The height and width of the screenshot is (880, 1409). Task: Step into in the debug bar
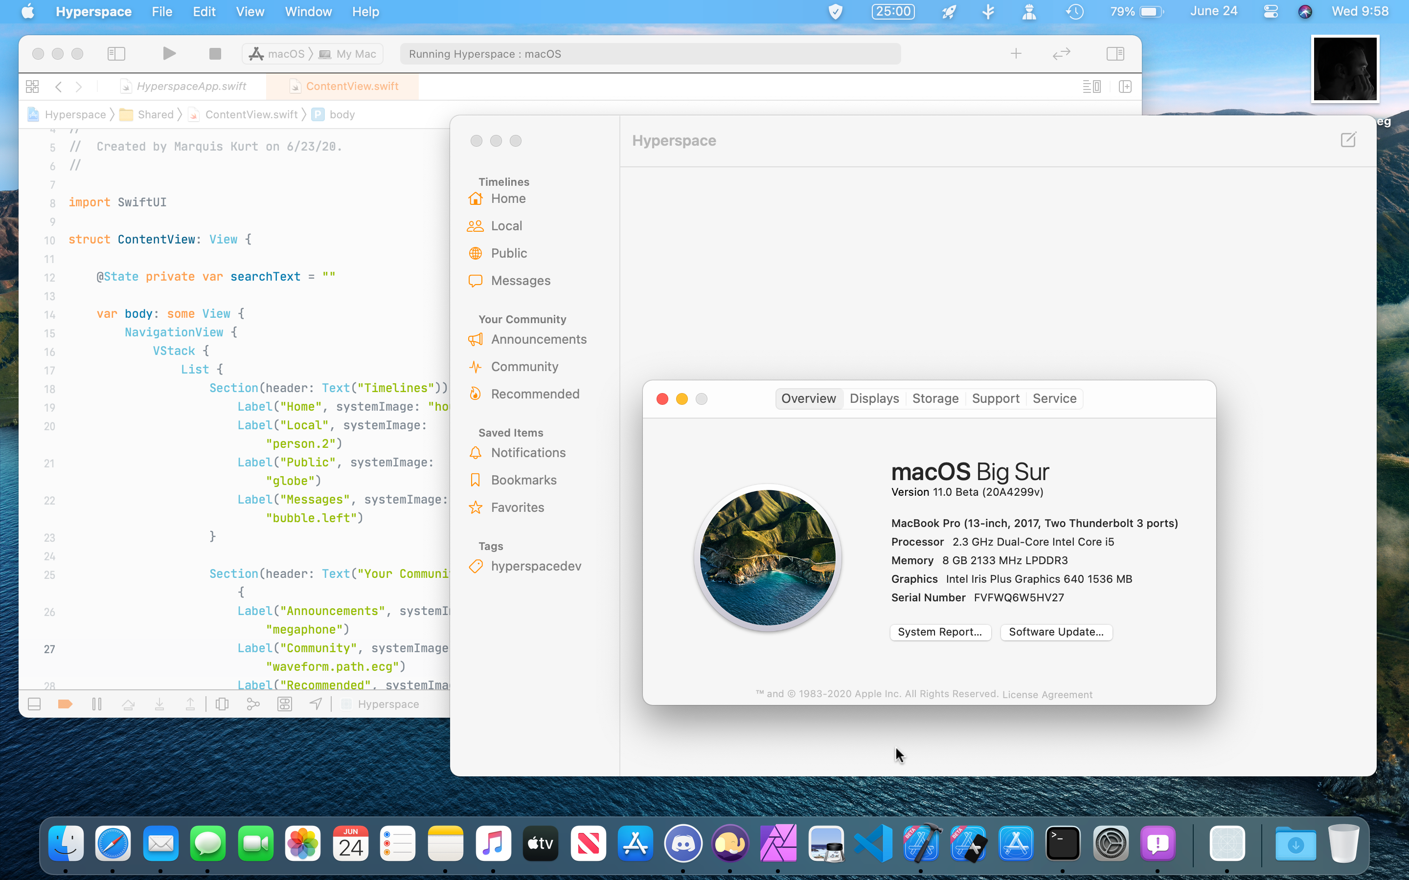159,704
